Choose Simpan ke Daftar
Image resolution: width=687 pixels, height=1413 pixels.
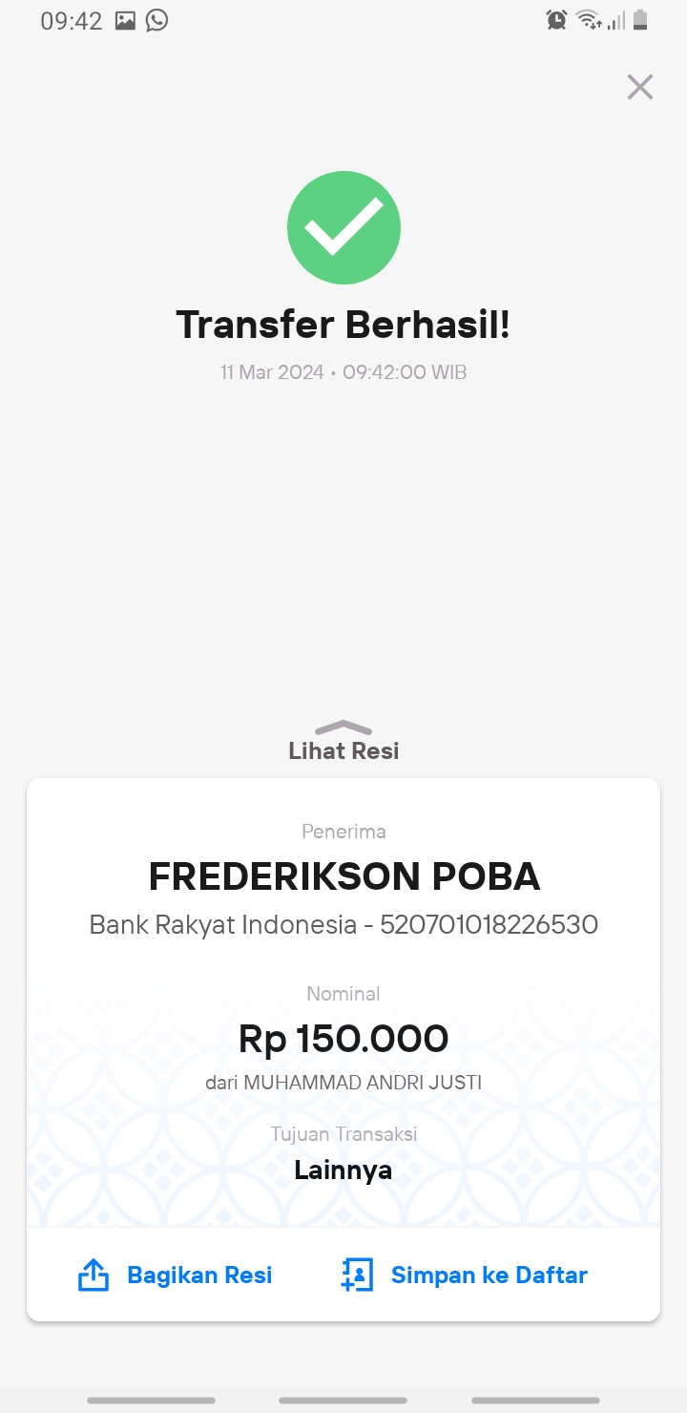[489, 1275]
